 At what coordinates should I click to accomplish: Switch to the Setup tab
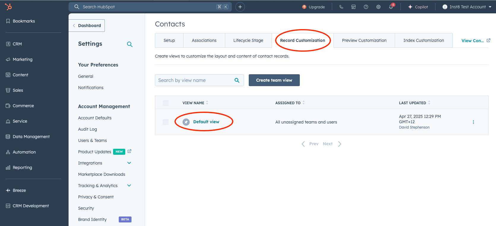[169, 40]
